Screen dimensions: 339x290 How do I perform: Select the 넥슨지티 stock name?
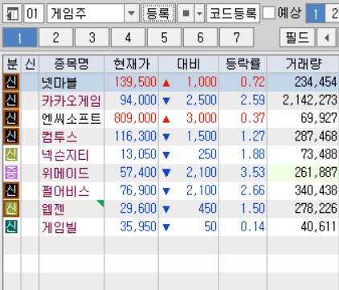[x=65, y=155]
